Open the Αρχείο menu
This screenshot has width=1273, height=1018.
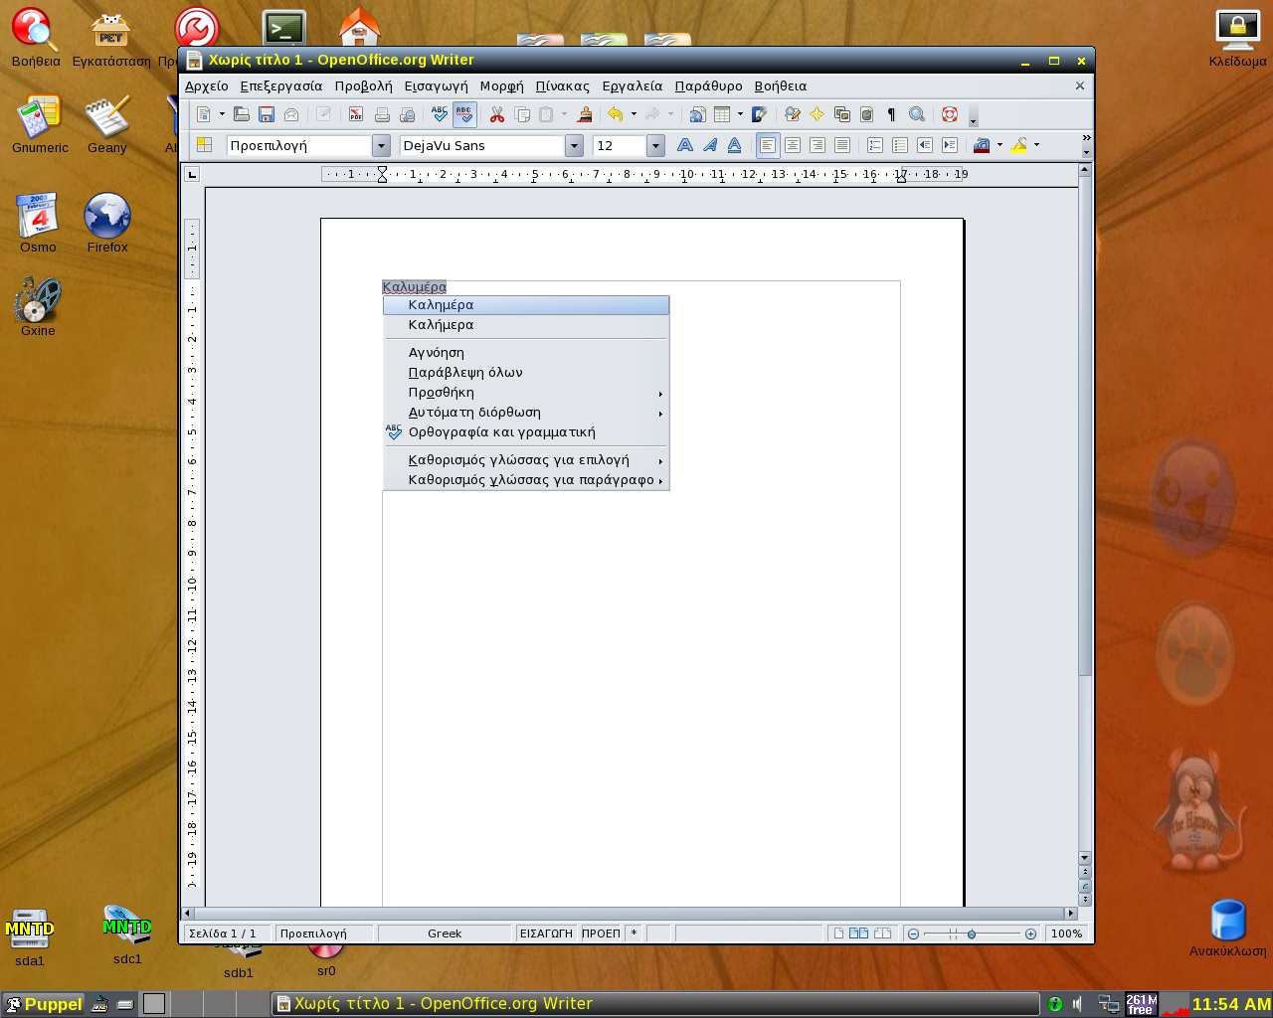click(207, 86)
